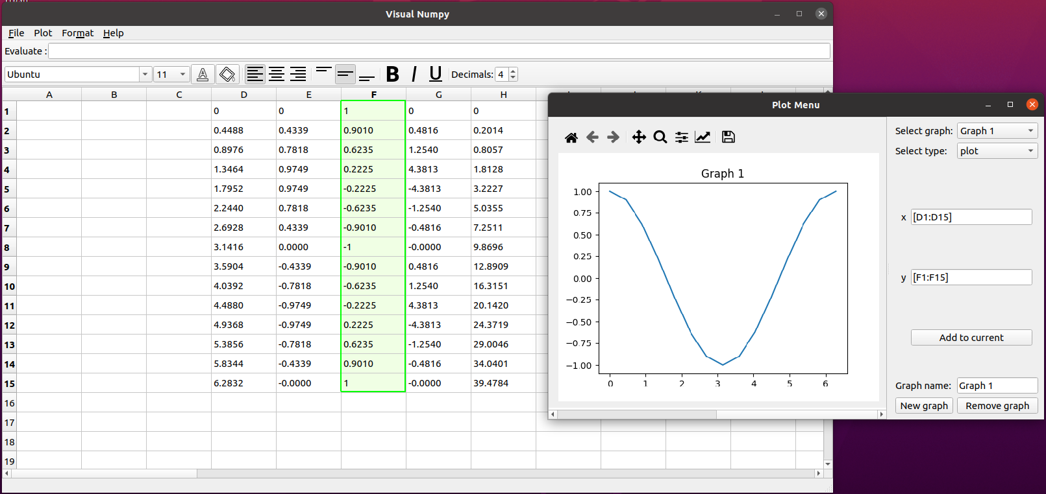This screenshot has height=494, width=1046.
Task: Increase decimals with the up arrow
Action: point(513,71)
